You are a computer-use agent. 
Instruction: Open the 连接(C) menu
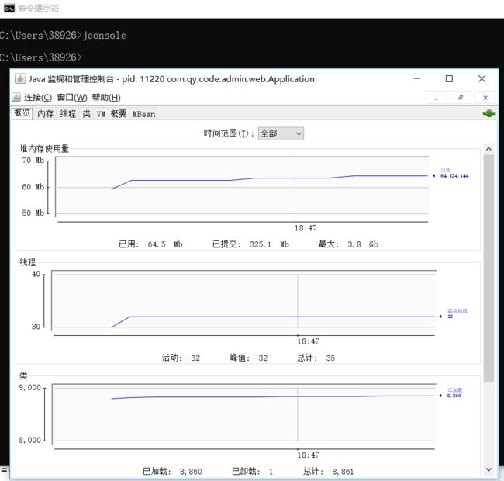coord(38,98)
